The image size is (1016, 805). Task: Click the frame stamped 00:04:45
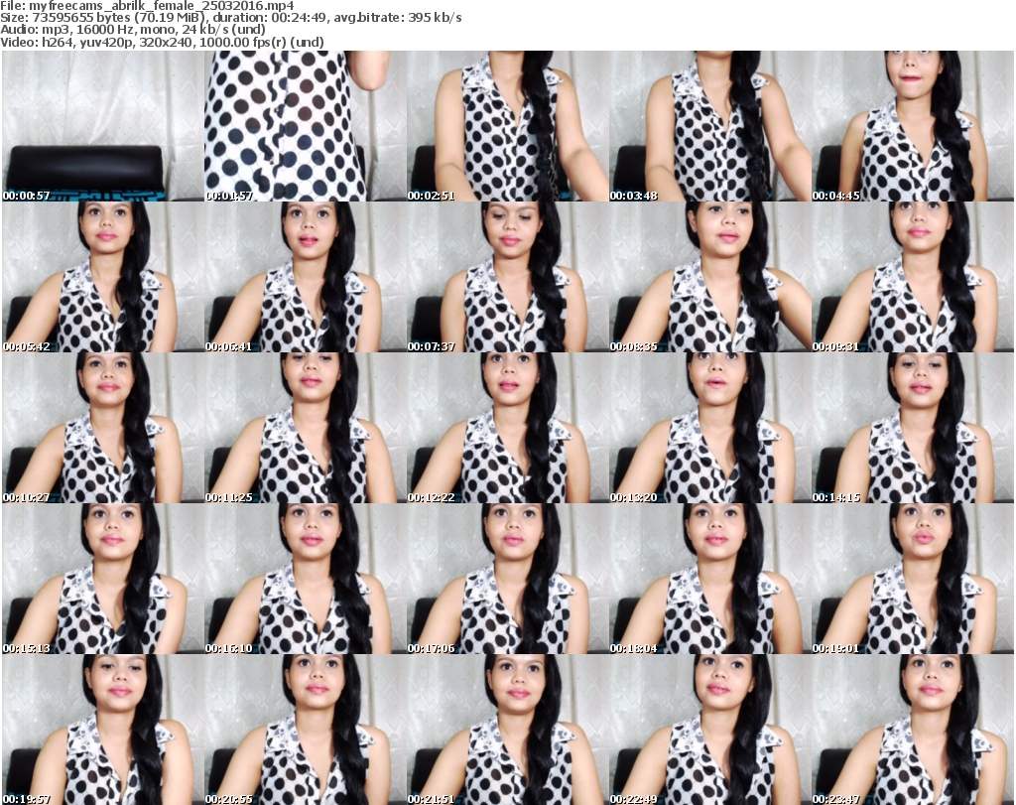click(x=912, y=127)
